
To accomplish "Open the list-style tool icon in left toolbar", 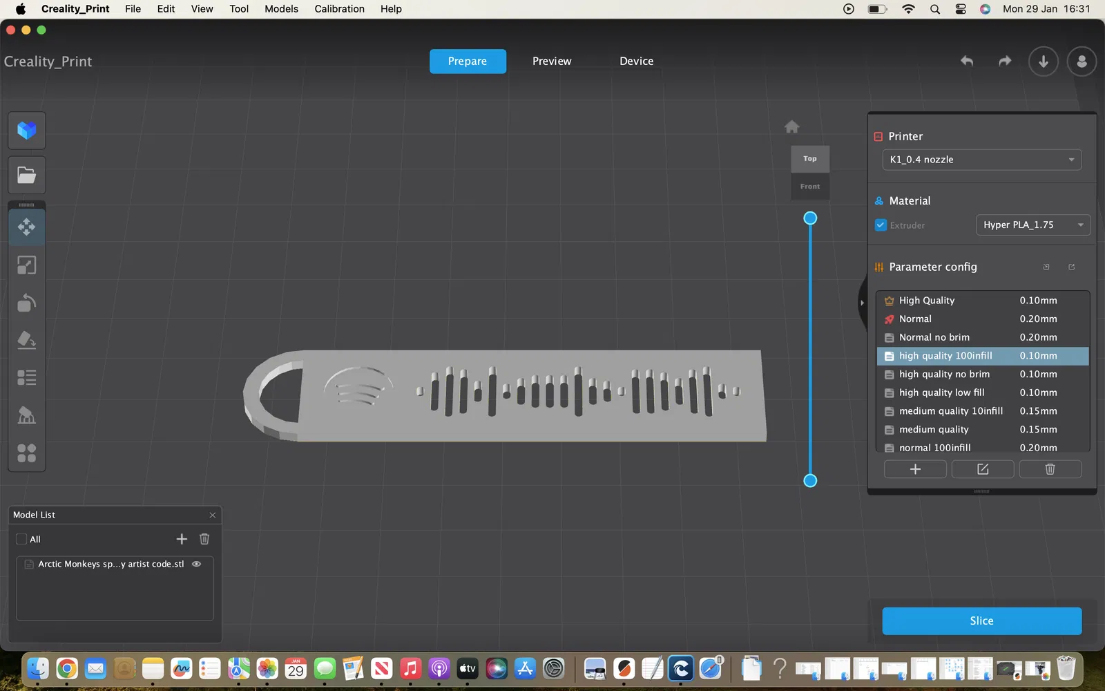I will tap(27, 377).
